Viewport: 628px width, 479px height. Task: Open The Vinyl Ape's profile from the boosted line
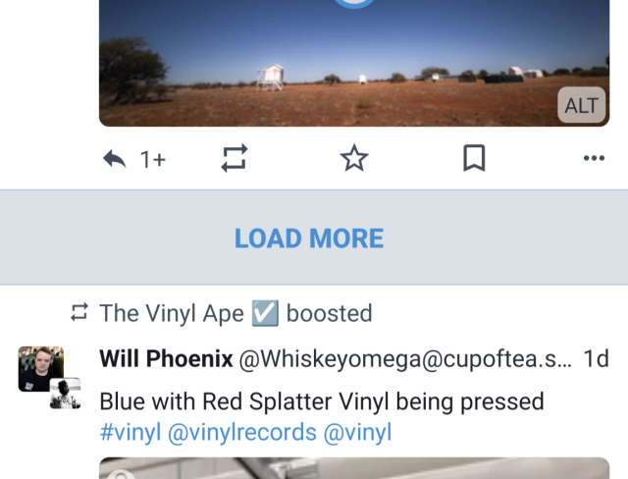point(172,313)
